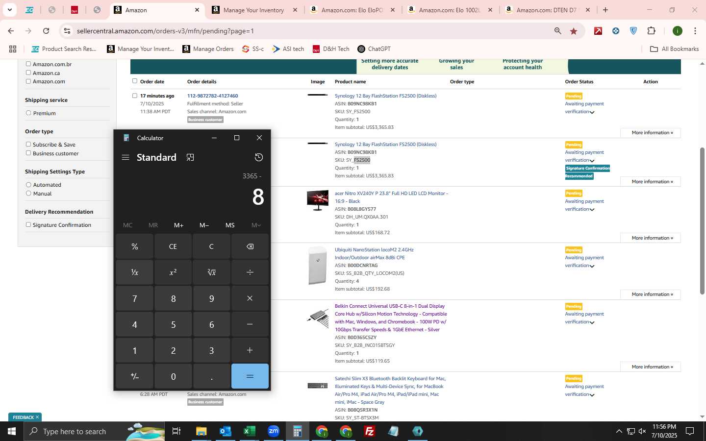Click Chrome back arrow
Screen dimensions: 706x441
[x=11, y=31]
